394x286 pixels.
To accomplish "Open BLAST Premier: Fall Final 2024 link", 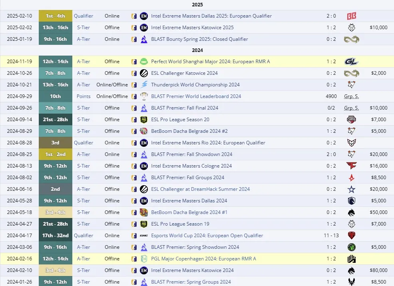I will [x=185, y=108].
